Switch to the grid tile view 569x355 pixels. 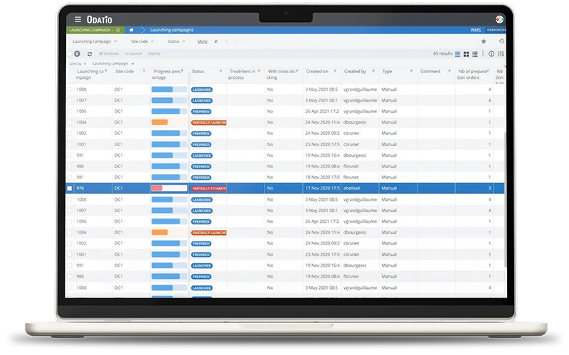coord(467,54)
